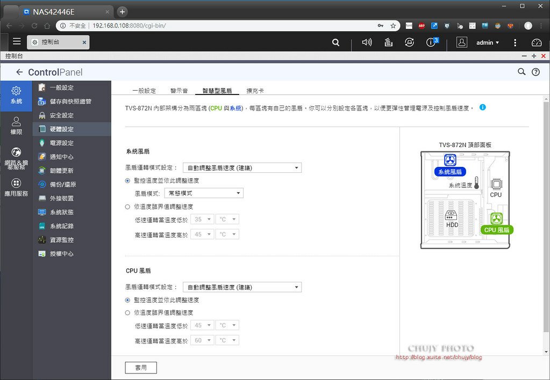Image resolution: width=550 pixels, height=380 pixels.
Task: Open a new browser tab
Action: pos(122,12)
